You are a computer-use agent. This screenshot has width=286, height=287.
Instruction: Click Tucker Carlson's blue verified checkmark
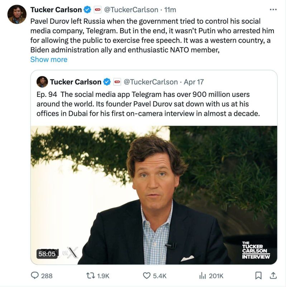pyautogui.click(x=87, y=9)
